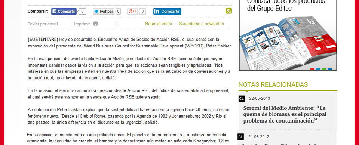Open the Seremi del Medio Ambiente related note
This screenshot has height=145, width=359.
(x=285, y=114)
